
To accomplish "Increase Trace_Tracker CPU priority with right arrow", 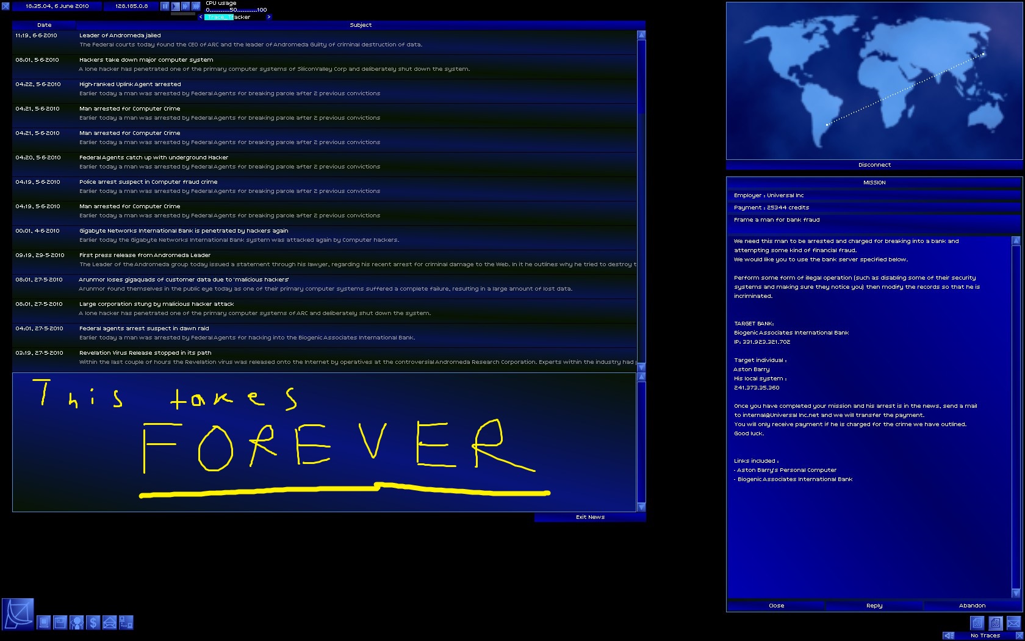I will pos(268,17).
